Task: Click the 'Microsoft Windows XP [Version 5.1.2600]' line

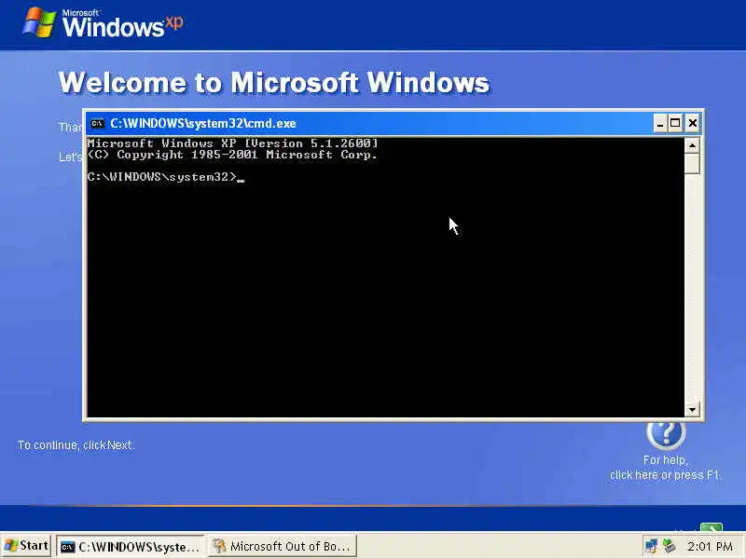Action: 232,143
